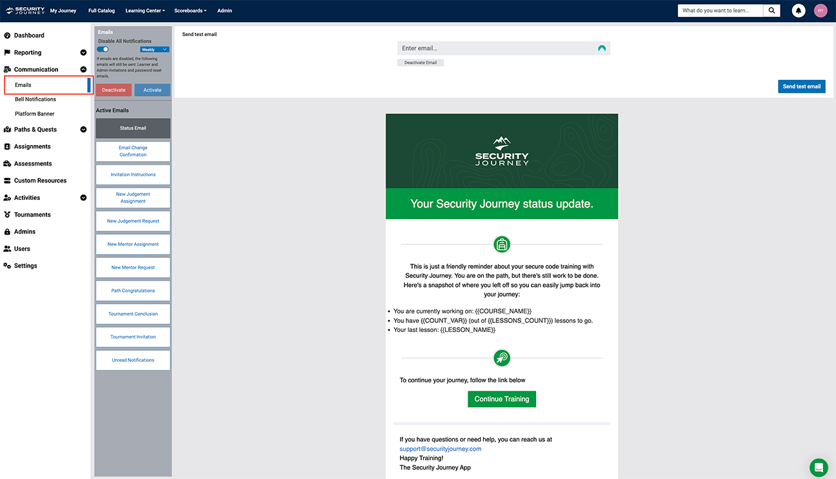Select the Path Congratulations email template
This screenshot has height=479, width=836.
[133, 291]
